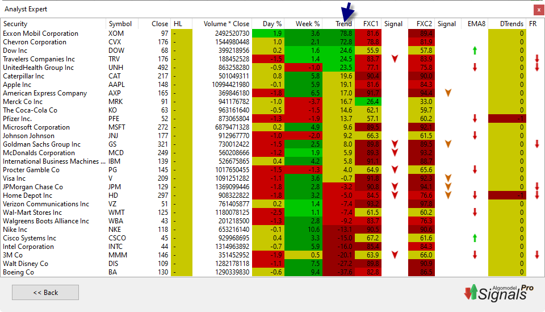Viewport: 545px width, 312px height.
Task: Sort by the Symbol column header
Action: tap(120, 24)
